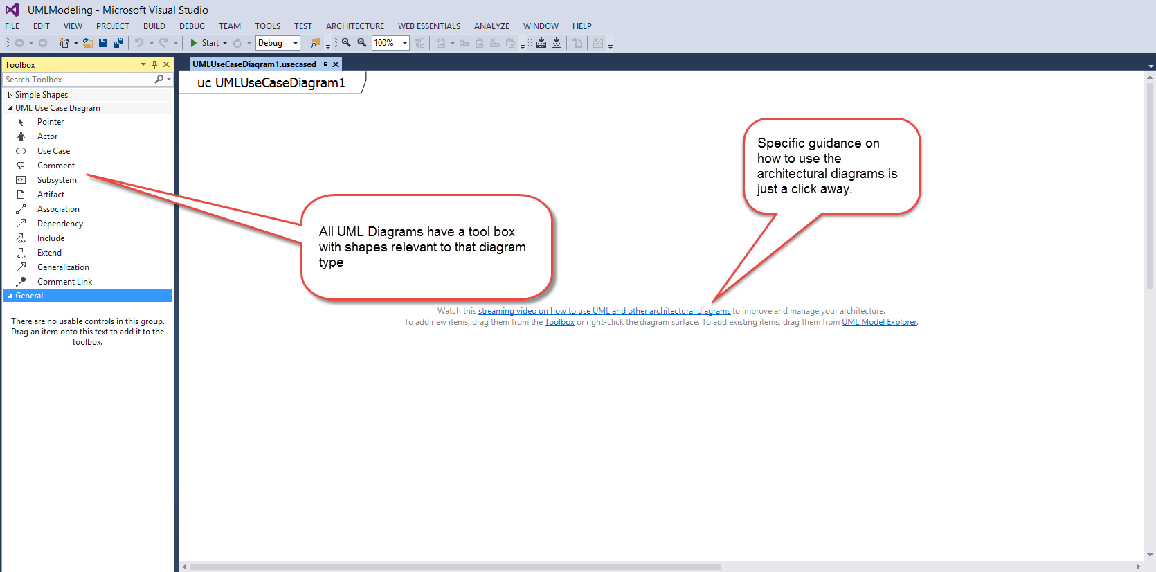Select the Extend relationship icon

[x=21, y=253]
